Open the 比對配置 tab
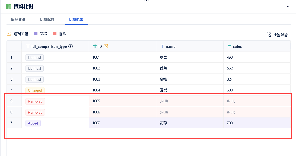Viewport: 296px width, 156px height. 47,19
